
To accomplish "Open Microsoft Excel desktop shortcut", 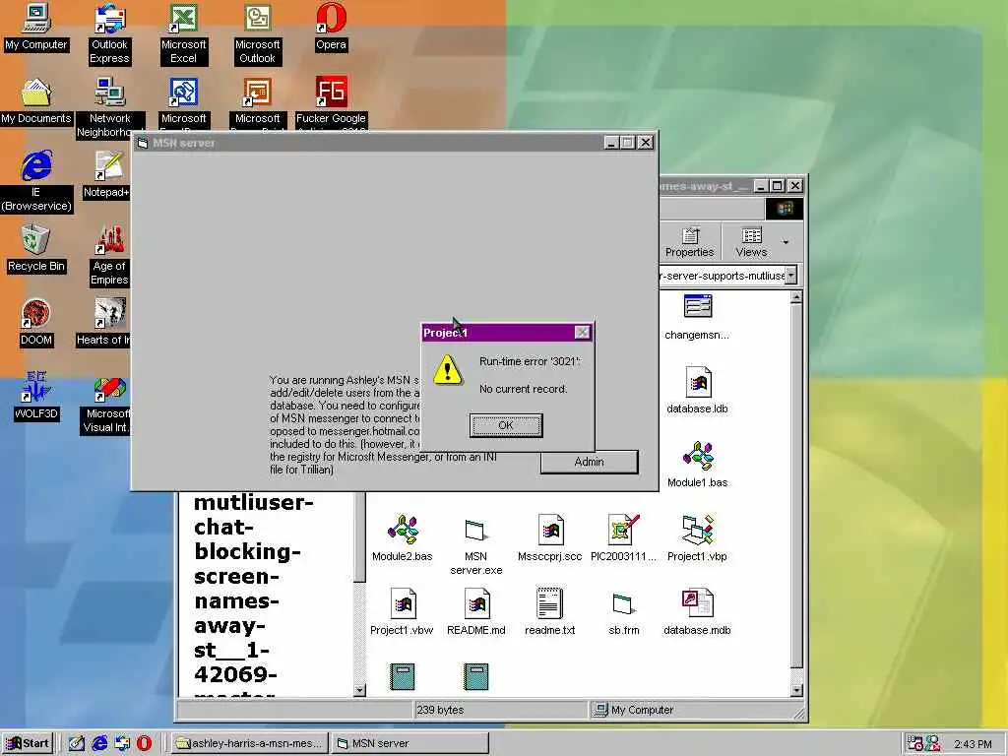I will 183,33.
